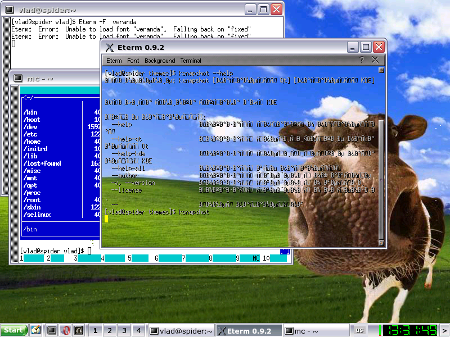This screenshot has width=450, height=337.
Task: Open the Terminal menu in Eterm
Action: (x=191, y=61)
